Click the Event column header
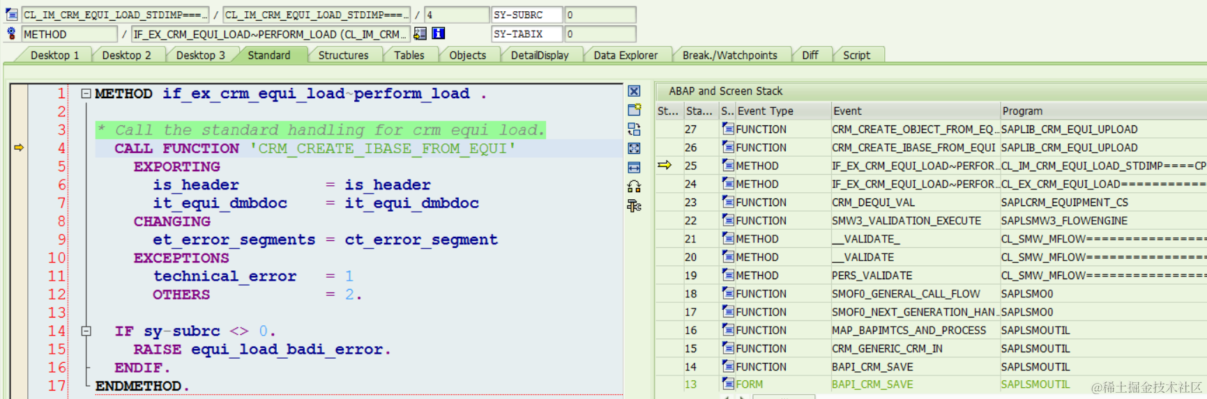The image size is (1207, 399). click(916, 111)
